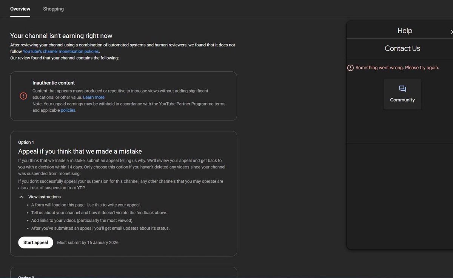
Task: Select the Inauthentic content heading
Action: tap(54, 83)
